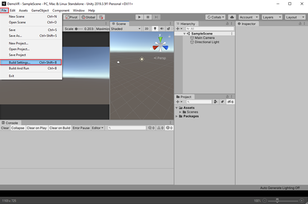Click the Project search field
308x204 pixels.
[199, 102]
